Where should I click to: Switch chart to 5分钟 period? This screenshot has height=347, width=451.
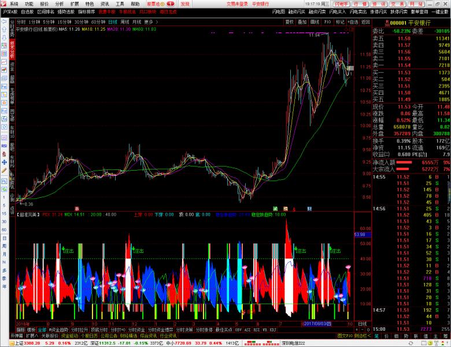[49, 22]
